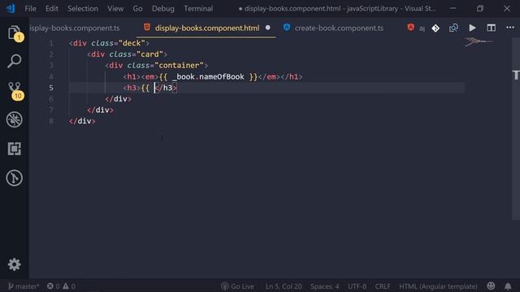The image size is (520, 292).
Task: Open Source Control view with 10 changes
Action: click(15, 90)
